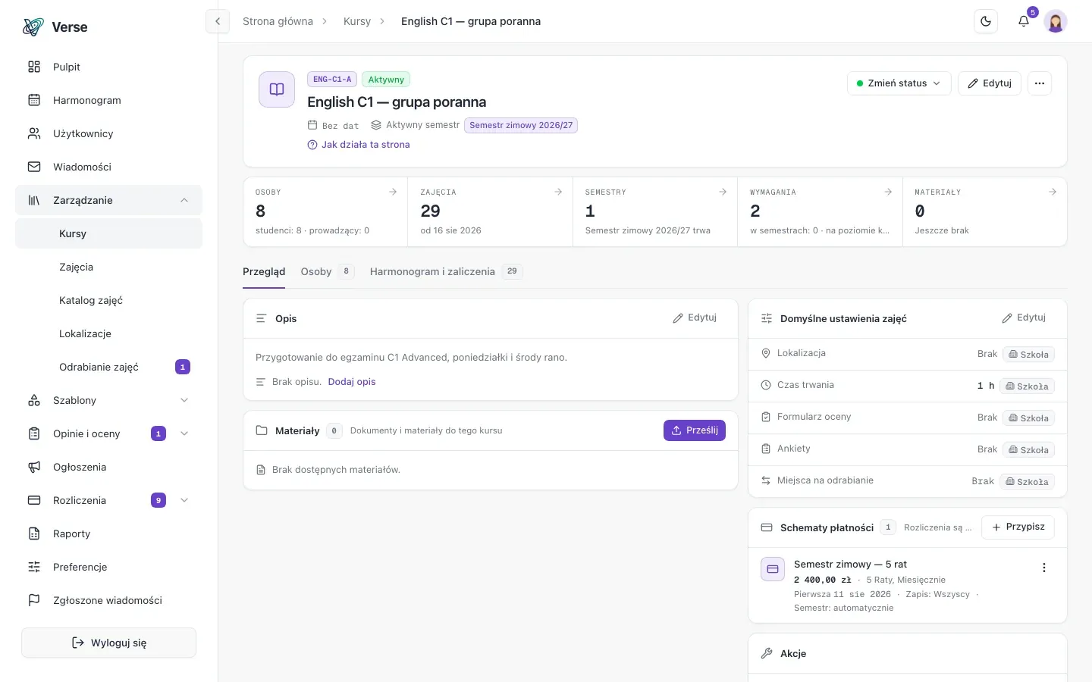1092x682 pixels.
Task: Open Wiadomości section
Action: [108, 167]
